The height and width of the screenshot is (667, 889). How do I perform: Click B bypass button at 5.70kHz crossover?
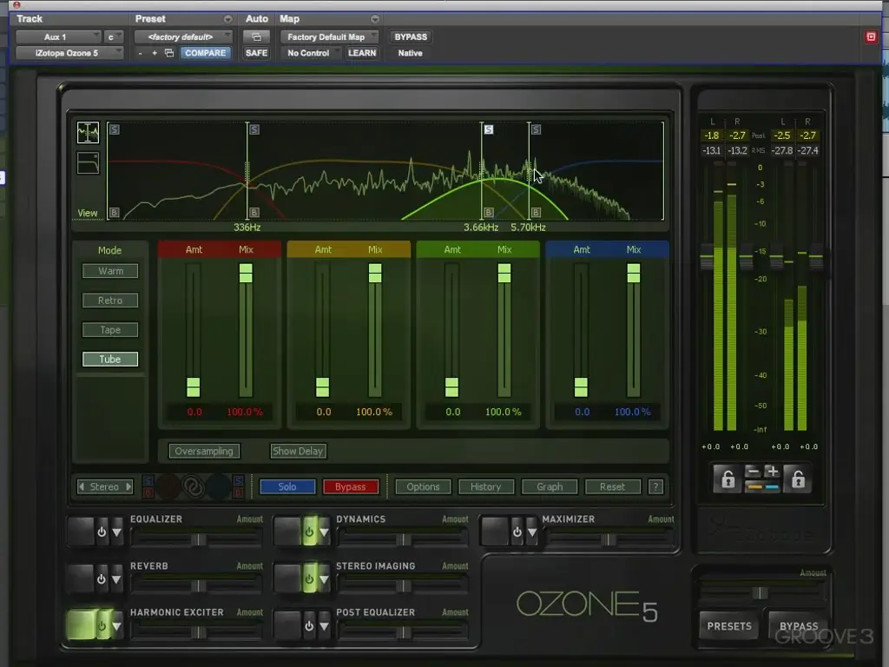click(536, 212)
